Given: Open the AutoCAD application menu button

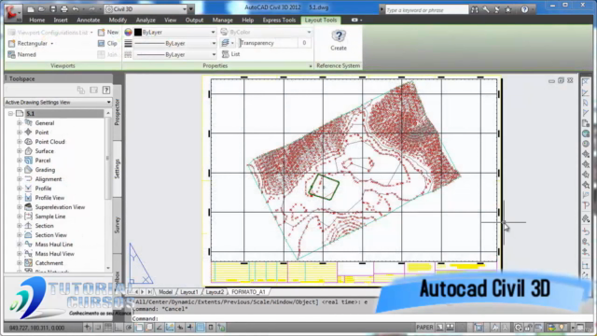Looking at the screenshot, I should 12,12.
